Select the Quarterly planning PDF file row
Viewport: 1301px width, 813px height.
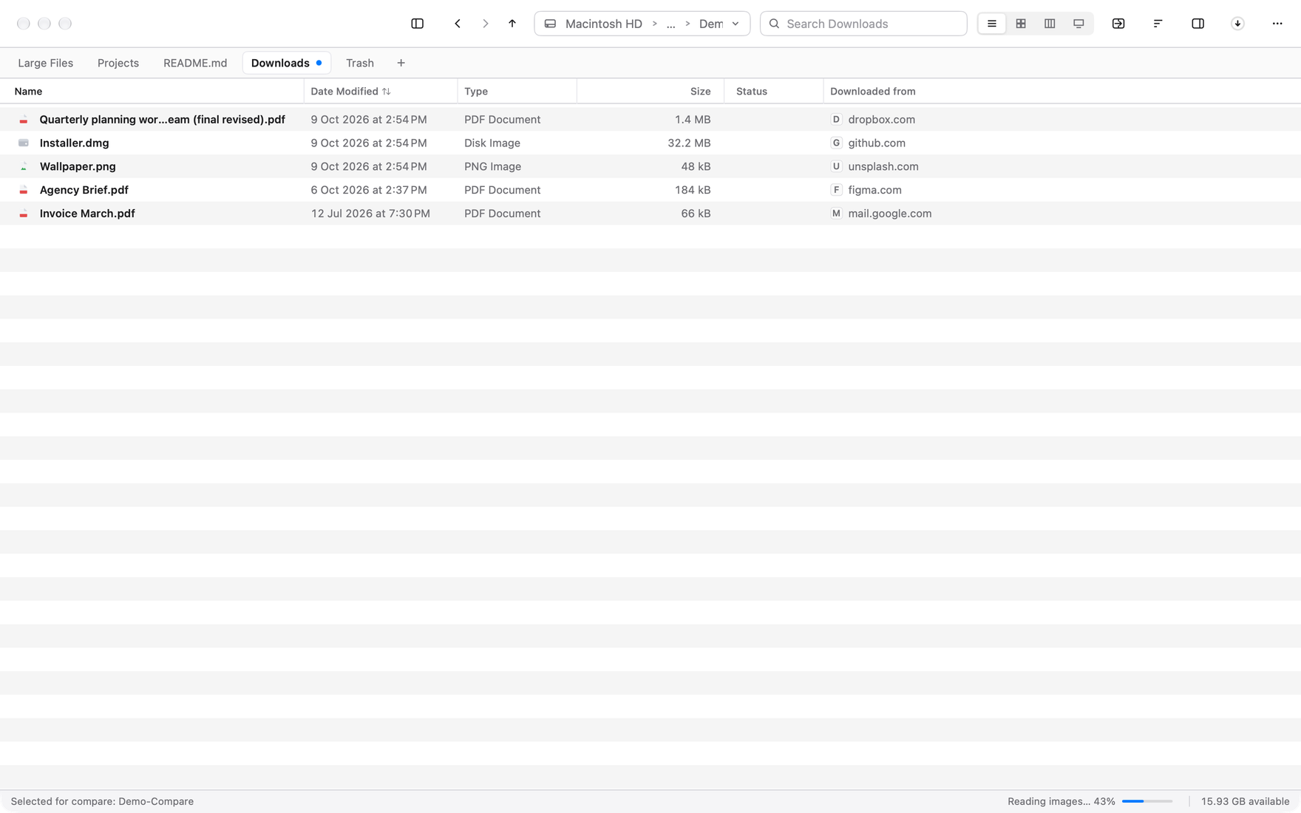click(650, 120)
